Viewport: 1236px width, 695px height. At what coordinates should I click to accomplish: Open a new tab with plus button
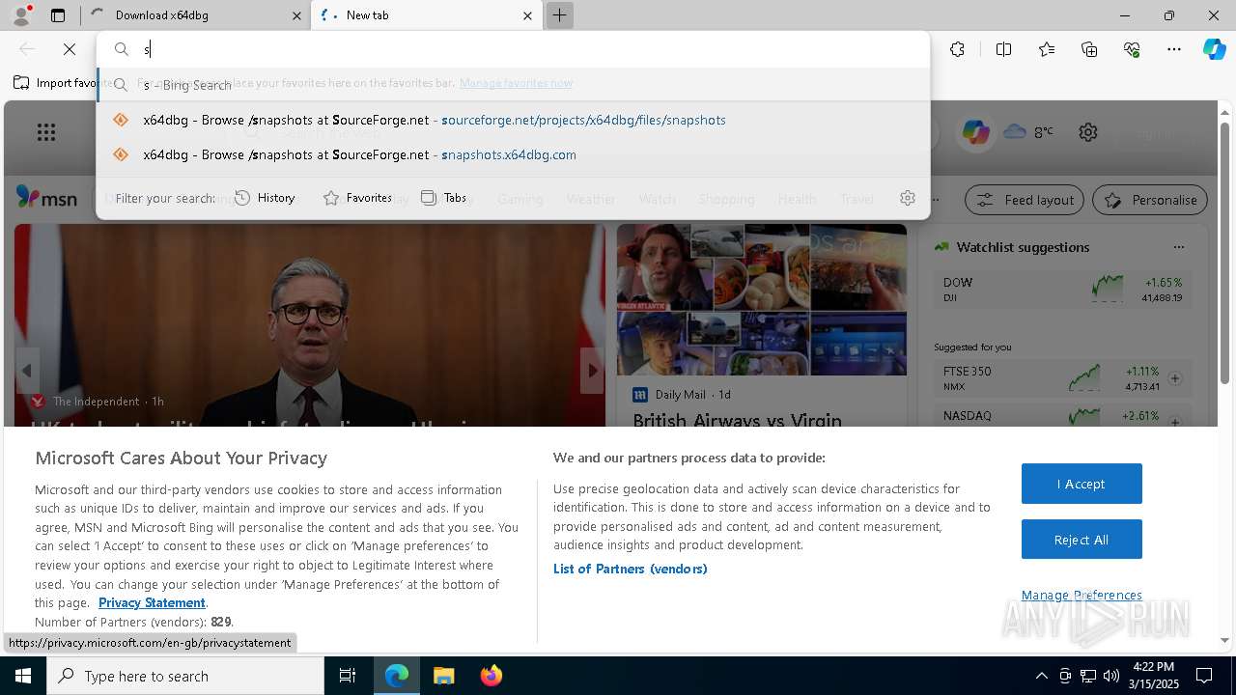[559, 15]
